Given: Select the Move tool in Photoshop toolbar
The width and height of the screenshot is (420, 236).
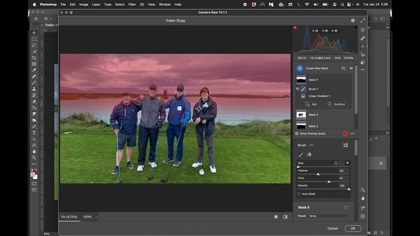Looking at the screenshot, I should (34, 33).
